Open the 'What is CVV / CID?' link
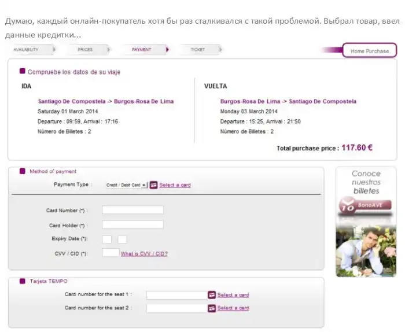This screenshot has height=332, width=405. pyautogui.click(x=144, y=253)
